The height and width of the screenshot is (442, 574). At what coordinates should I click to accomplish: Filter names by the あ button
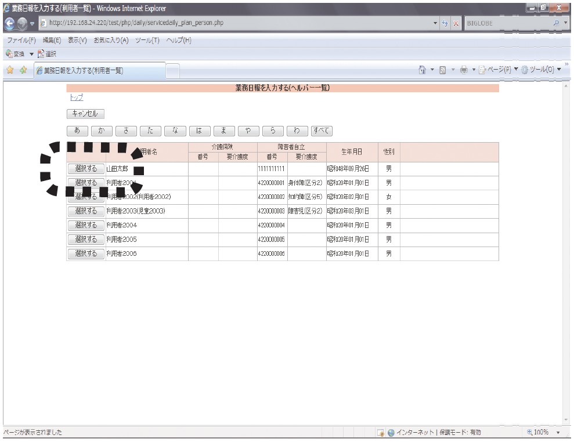77,131
